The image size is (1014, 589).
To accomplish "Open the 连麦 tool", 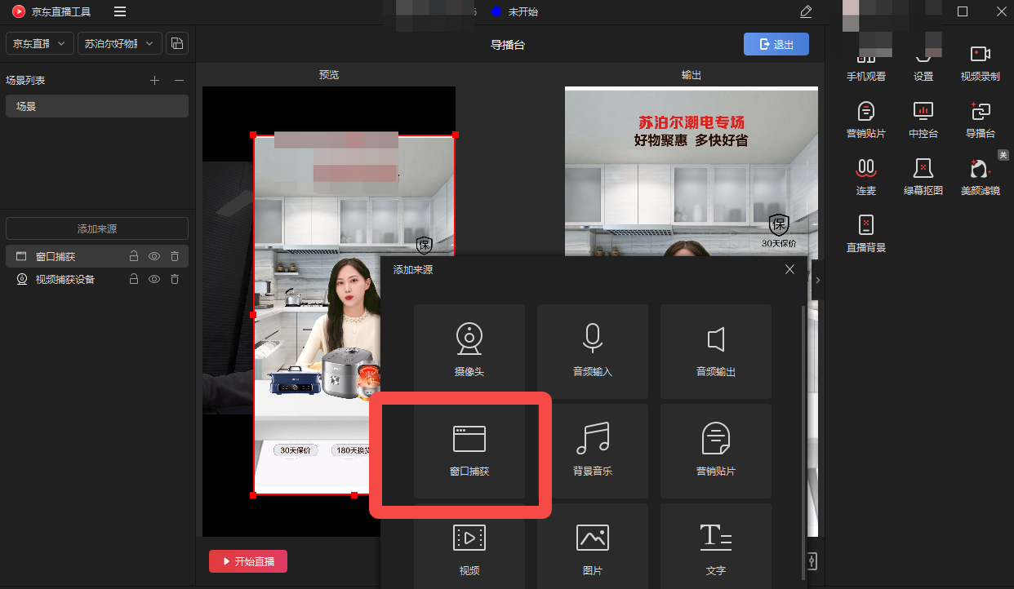I will pyautogui.click(x=866, y=177).
